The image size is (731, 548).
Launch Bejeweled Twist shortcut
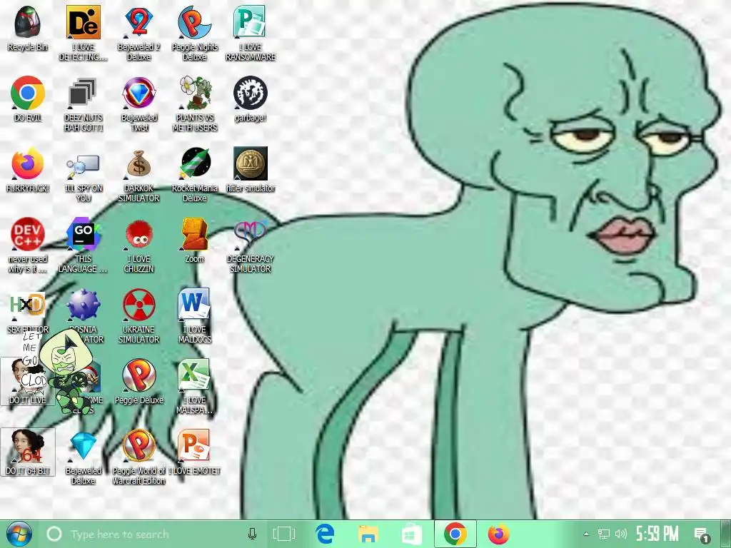[x=139, y=103]
